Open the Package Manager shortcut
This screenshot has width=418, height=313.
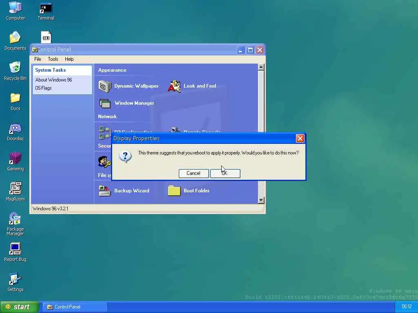coord(15,224)
